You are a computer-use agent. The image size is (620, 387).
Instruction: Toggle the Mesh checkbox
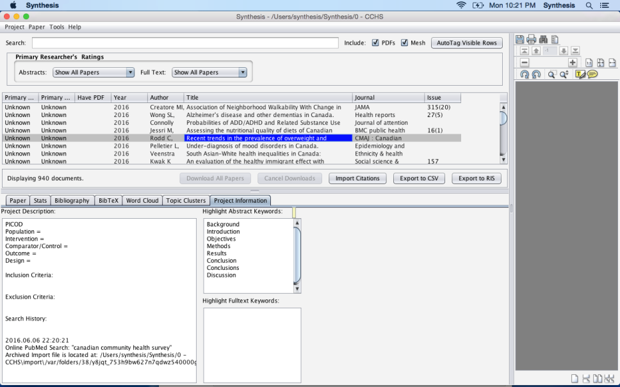(x=405, y=43)
